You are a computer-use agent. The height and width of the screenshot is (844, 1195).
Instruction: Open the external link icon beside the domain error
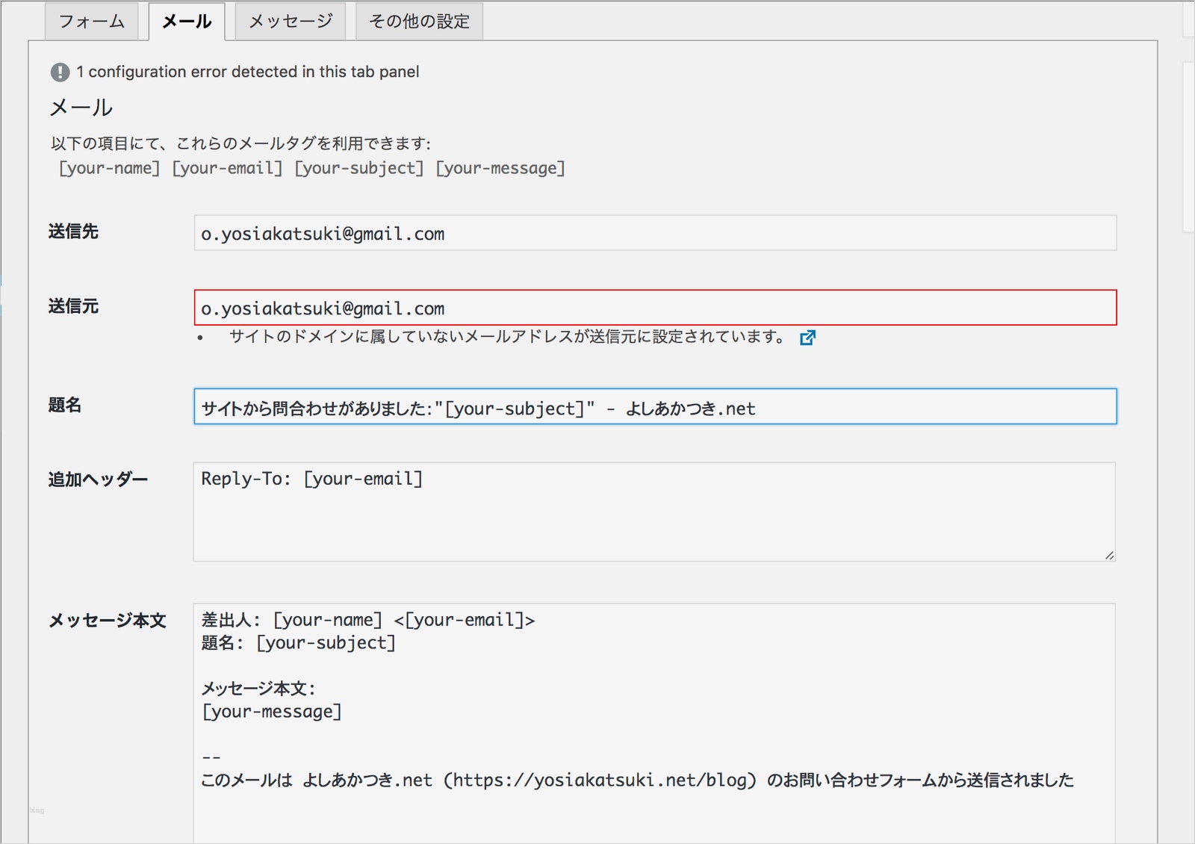807,338
